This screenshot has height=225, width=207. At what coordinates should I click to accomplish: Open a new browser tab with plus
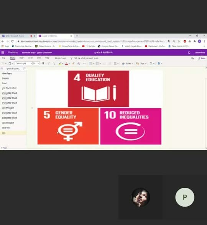pos(77,36)
